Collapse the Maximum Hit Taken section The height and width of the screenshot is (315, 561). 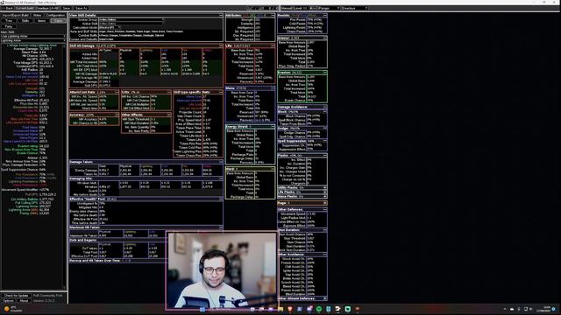221,227
